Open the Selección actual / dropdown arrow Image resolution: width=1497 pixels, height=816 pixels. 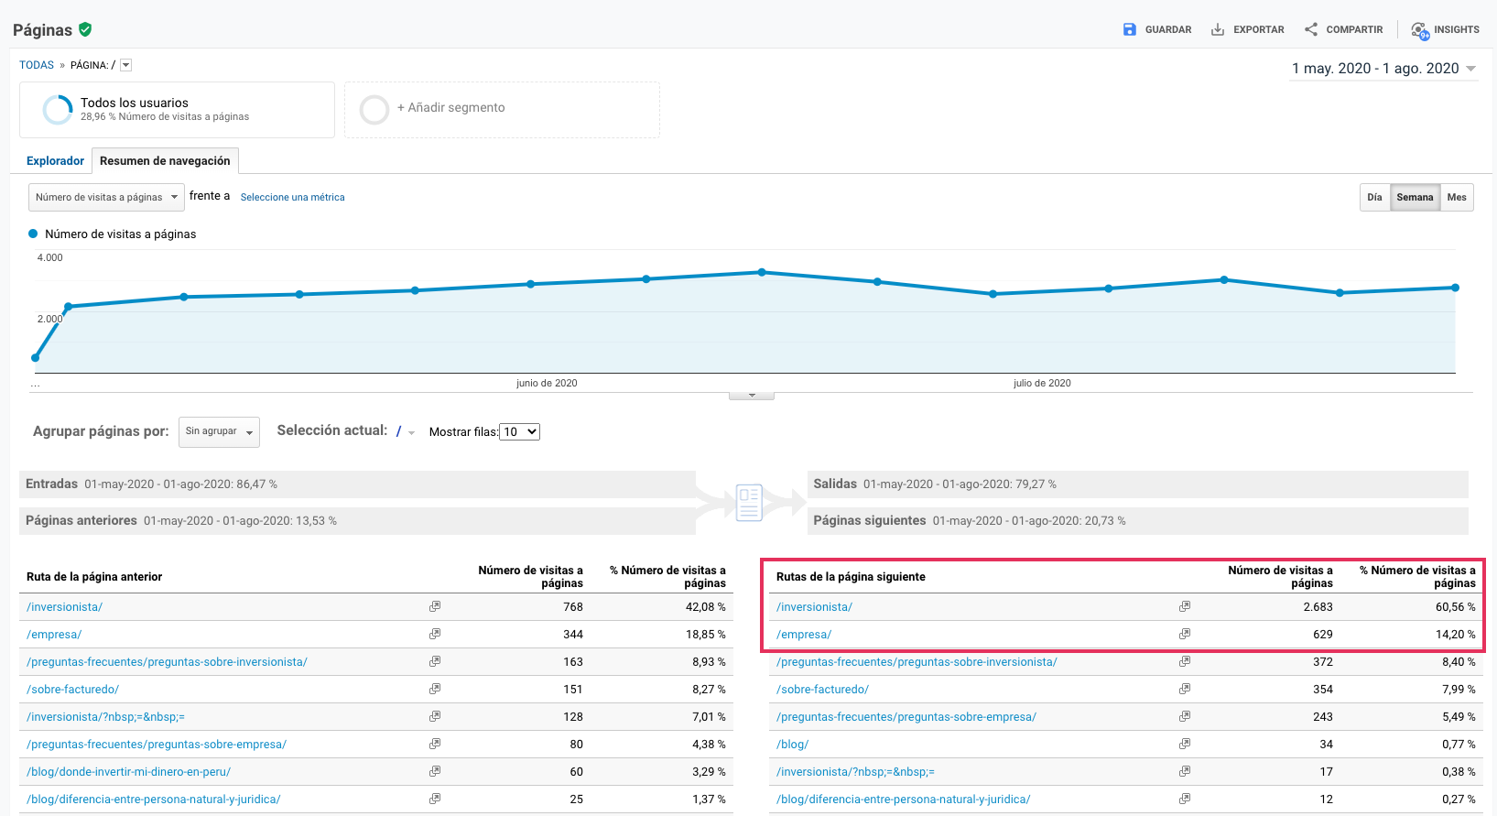(411, 433)
